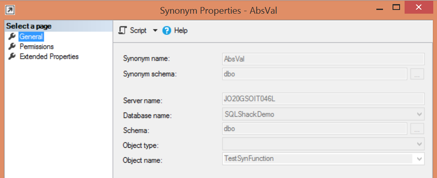Select the General page
The width and height of the screenshot is (437, 178).
[x=31, y=37]
